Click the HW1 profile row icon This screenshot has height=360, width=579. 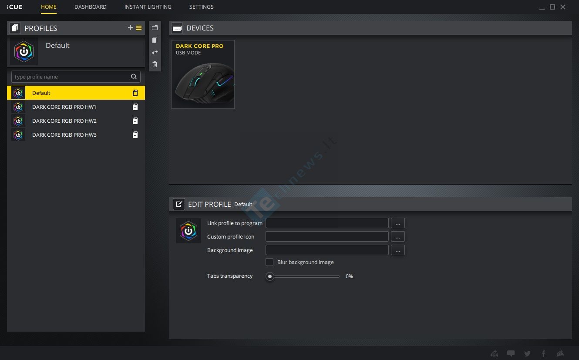18,107
